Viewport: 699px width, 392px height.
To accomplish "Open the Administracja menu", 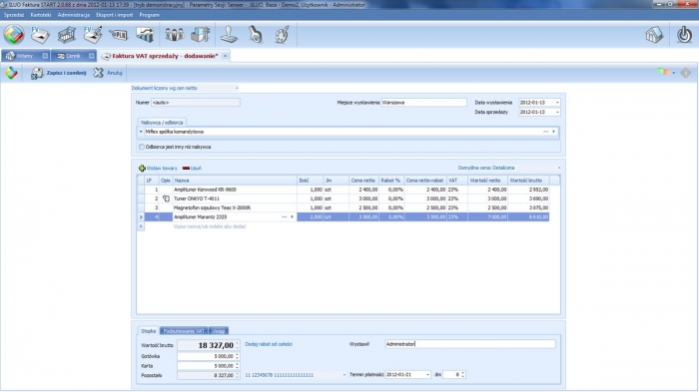I will 74,15.
